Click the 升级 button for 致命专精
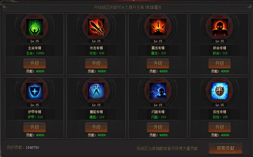253x157 pixels. click(220, 63)
